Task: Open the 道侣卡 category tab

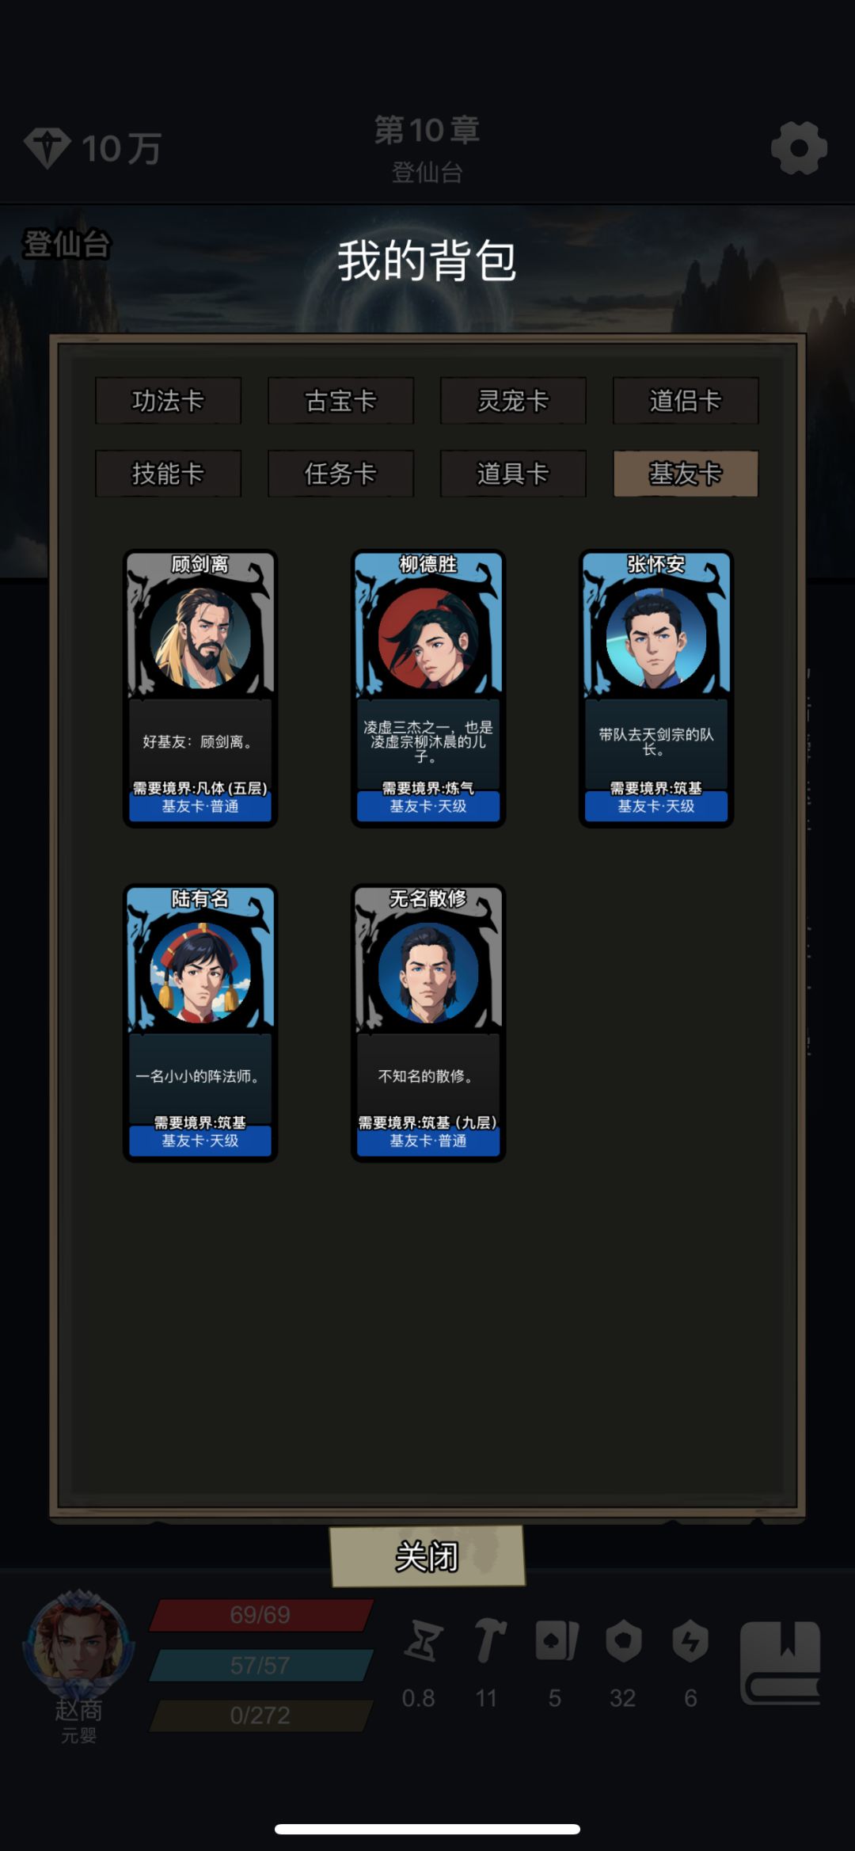Action: point(686,401)
